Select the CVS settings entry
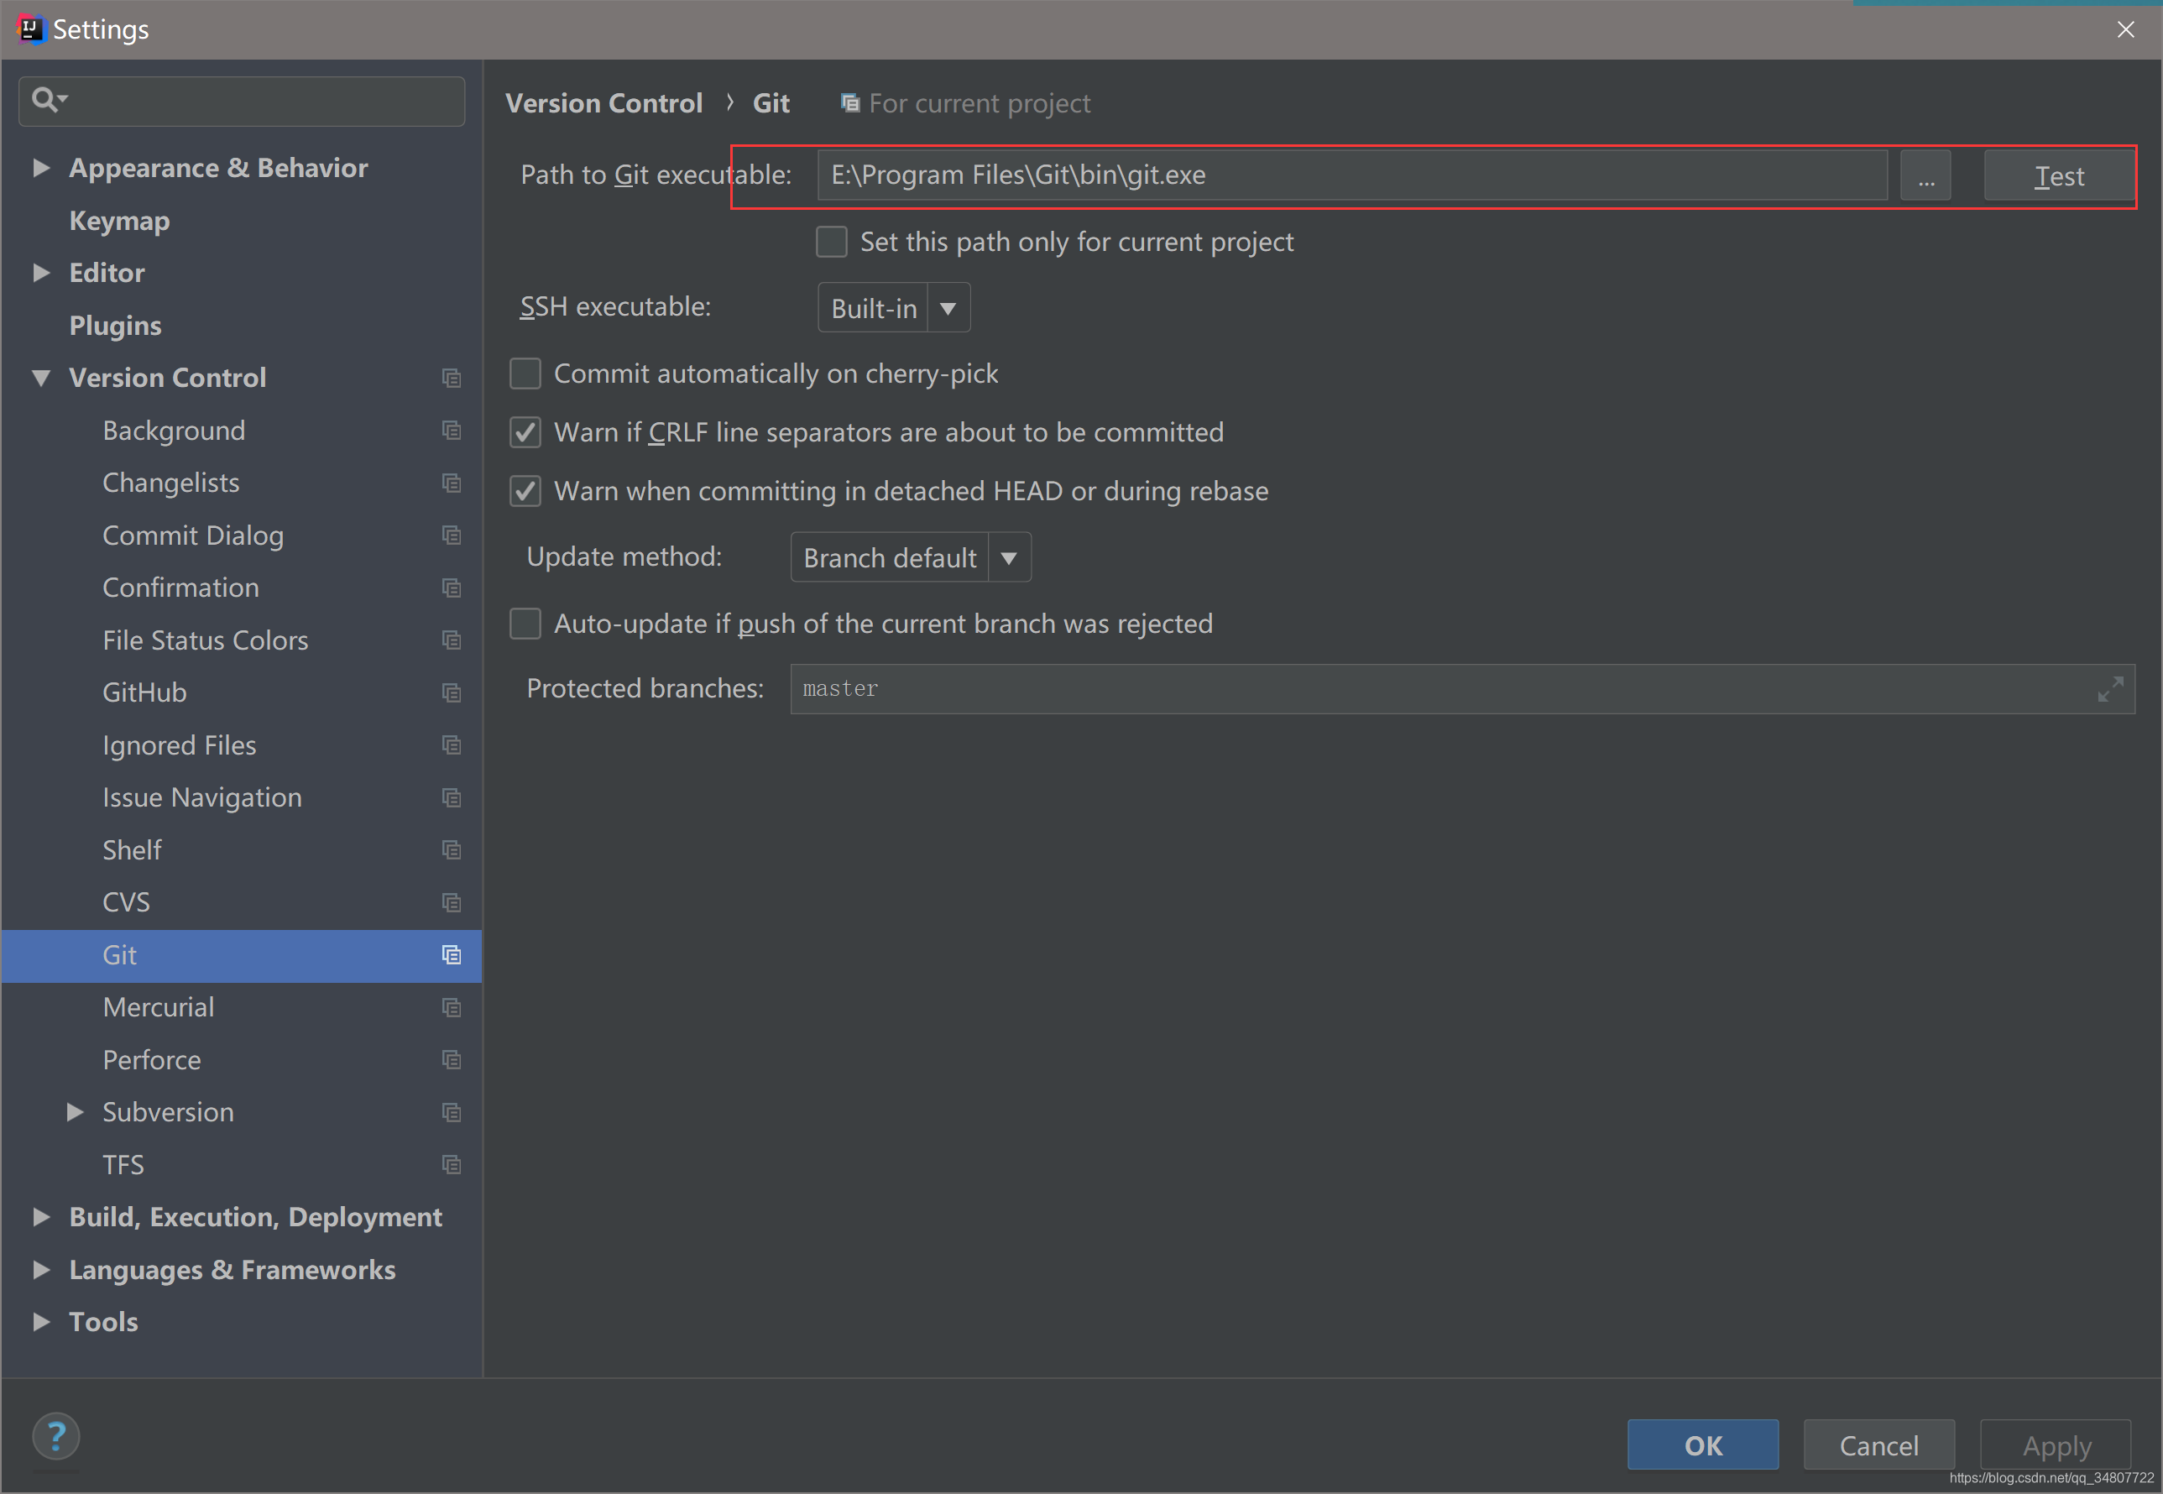The image size is (2163, 1494). pos(125,902)
